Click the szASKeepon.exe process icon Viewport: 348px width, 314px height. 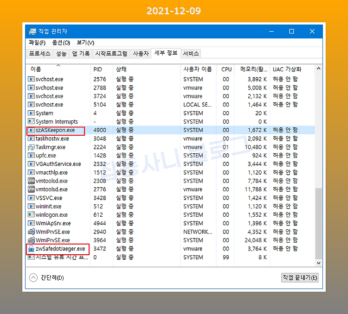tap(31, 130)
